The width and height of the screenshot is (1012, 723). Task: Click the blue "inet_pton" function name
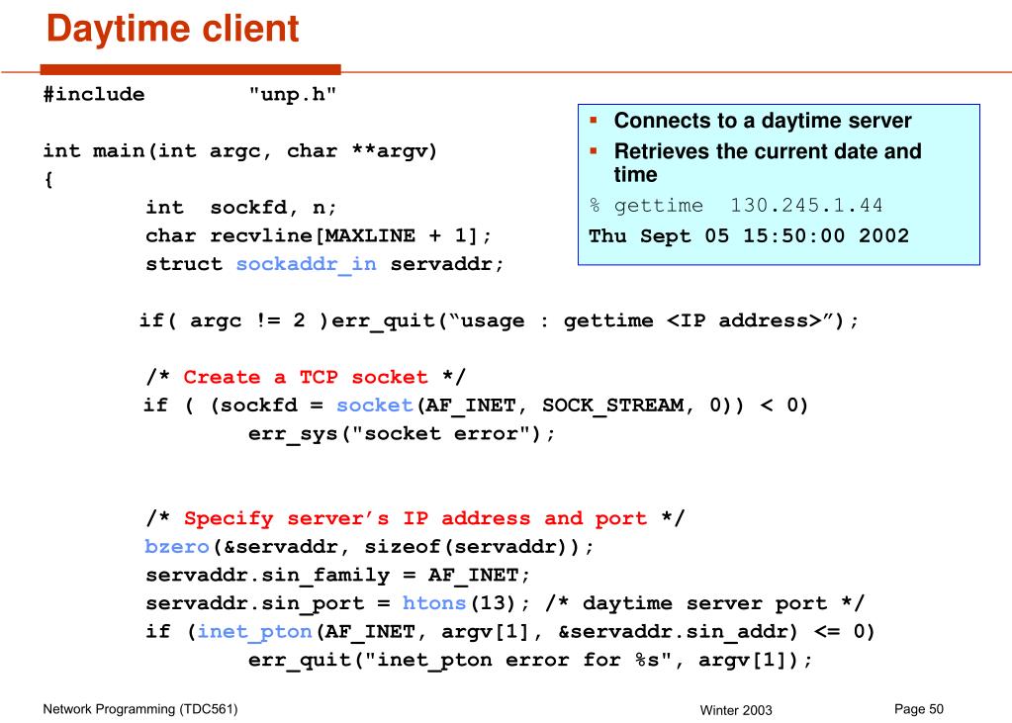click(x=254, y=632)
